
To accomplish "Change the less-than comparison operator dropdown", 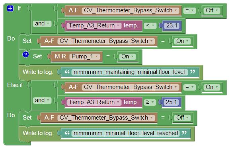I will [150, 25].
